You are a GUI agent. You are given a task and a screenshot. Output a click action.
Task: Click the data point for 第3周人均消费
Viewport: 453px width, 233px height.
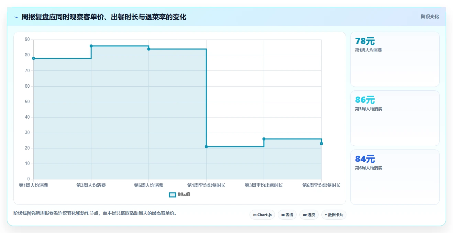click(x=91, y=46)
